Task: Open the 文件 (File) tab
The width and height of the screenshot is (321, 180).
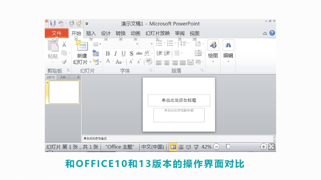Action: coord(57,33)
